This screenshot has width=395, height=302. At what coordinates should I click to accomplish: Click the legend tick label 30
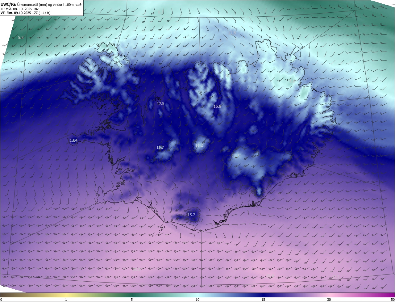click(329, 300)
